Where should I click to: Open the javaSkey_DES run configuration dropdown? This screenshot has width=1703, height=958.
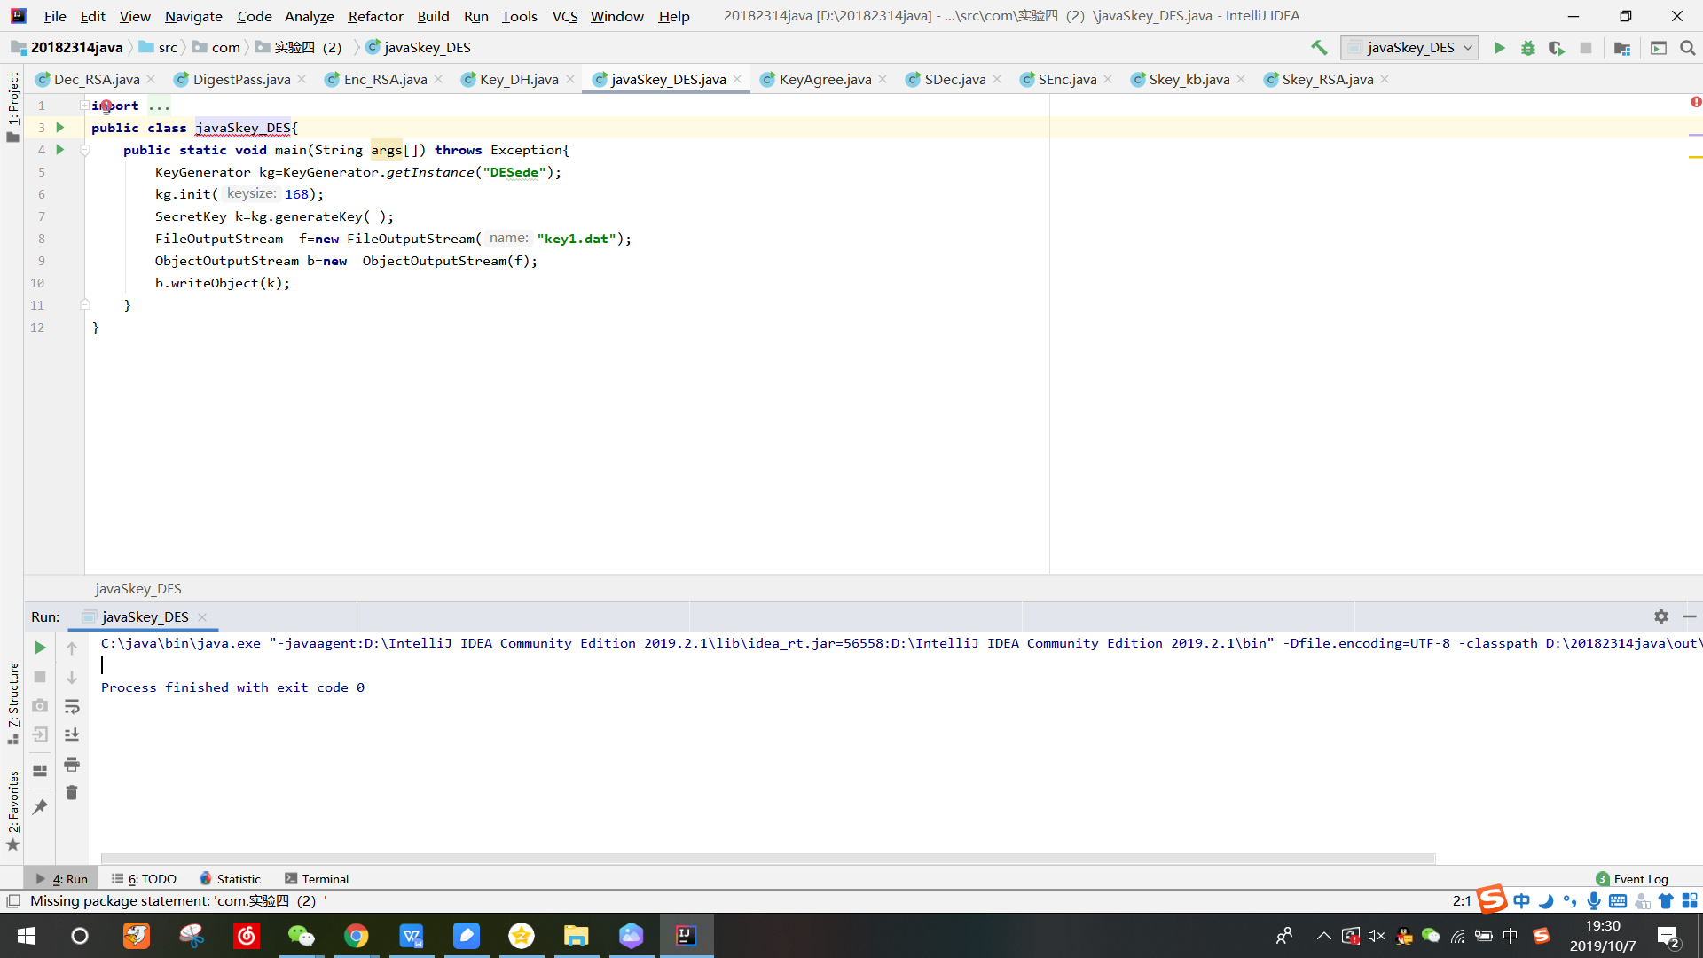1409,48
